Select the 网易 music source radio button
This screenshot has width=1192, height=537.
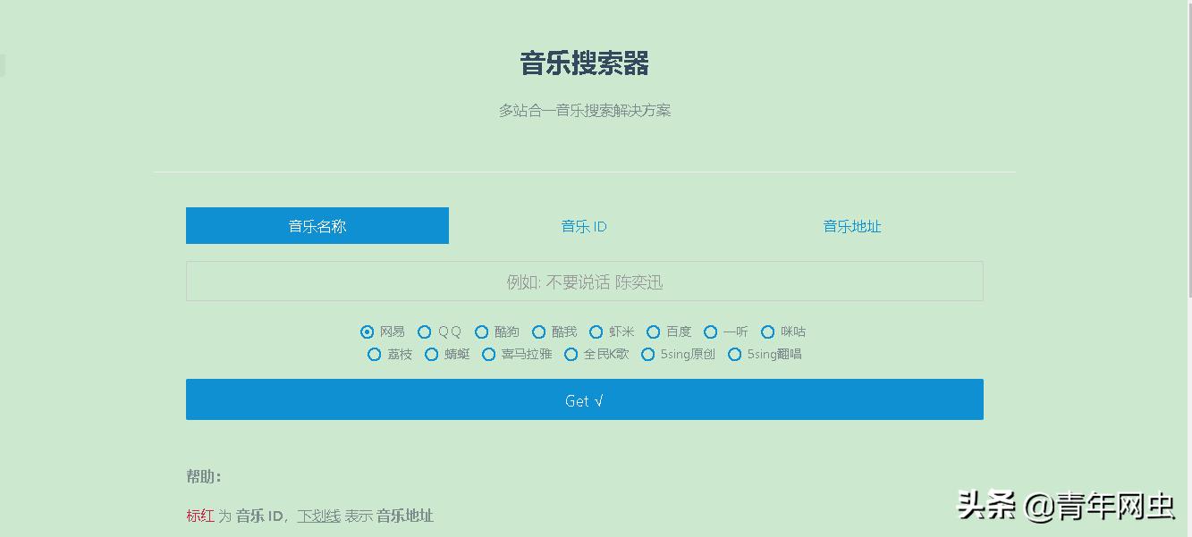(367, 331)
